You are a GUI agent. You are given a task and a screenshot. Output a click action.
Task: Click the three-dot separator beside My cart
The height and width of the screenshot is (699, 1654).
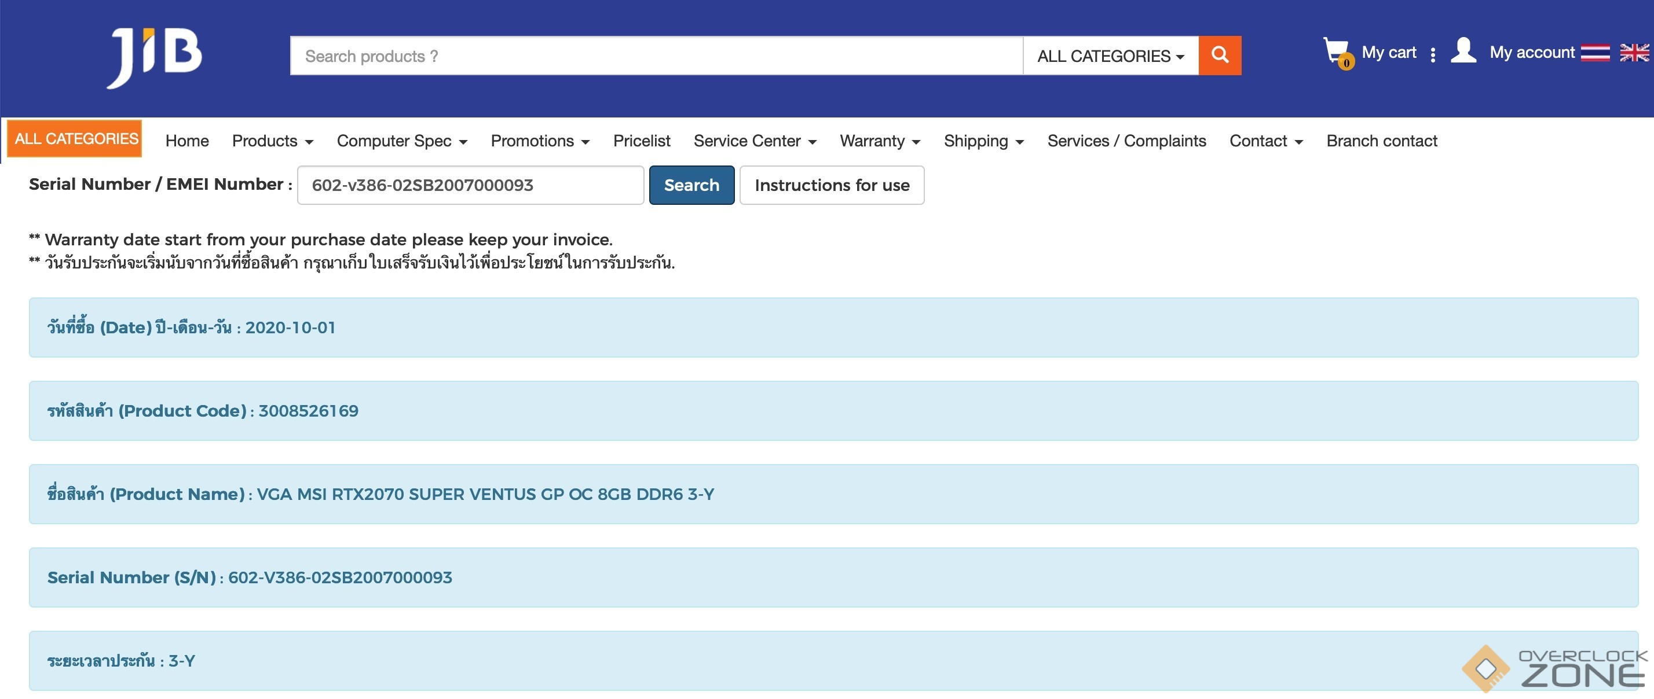[x=1433, y=54]
